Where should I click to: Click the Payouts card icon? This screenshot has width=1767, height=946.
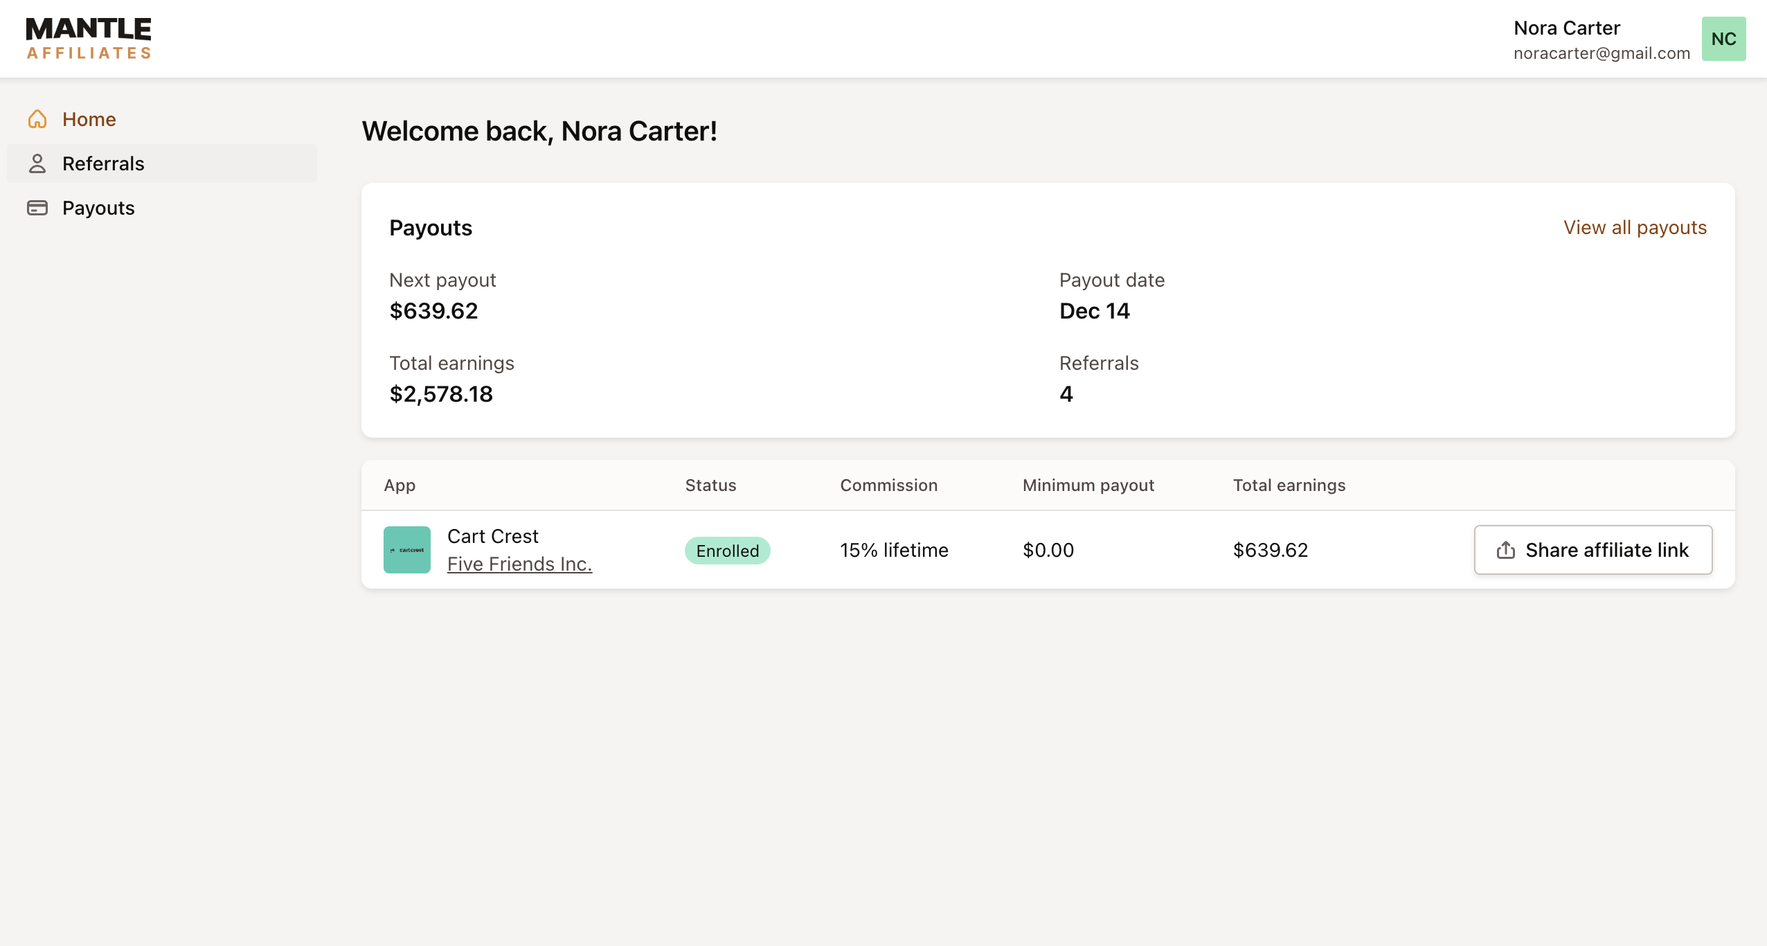tap(37, 208)
